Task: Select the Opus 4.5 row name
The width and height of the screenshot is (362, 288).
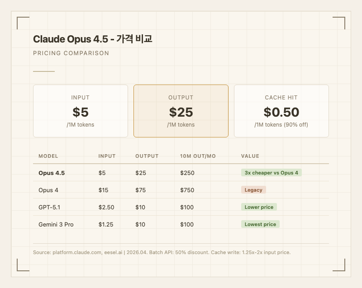Action: click(x=52, y=173)
